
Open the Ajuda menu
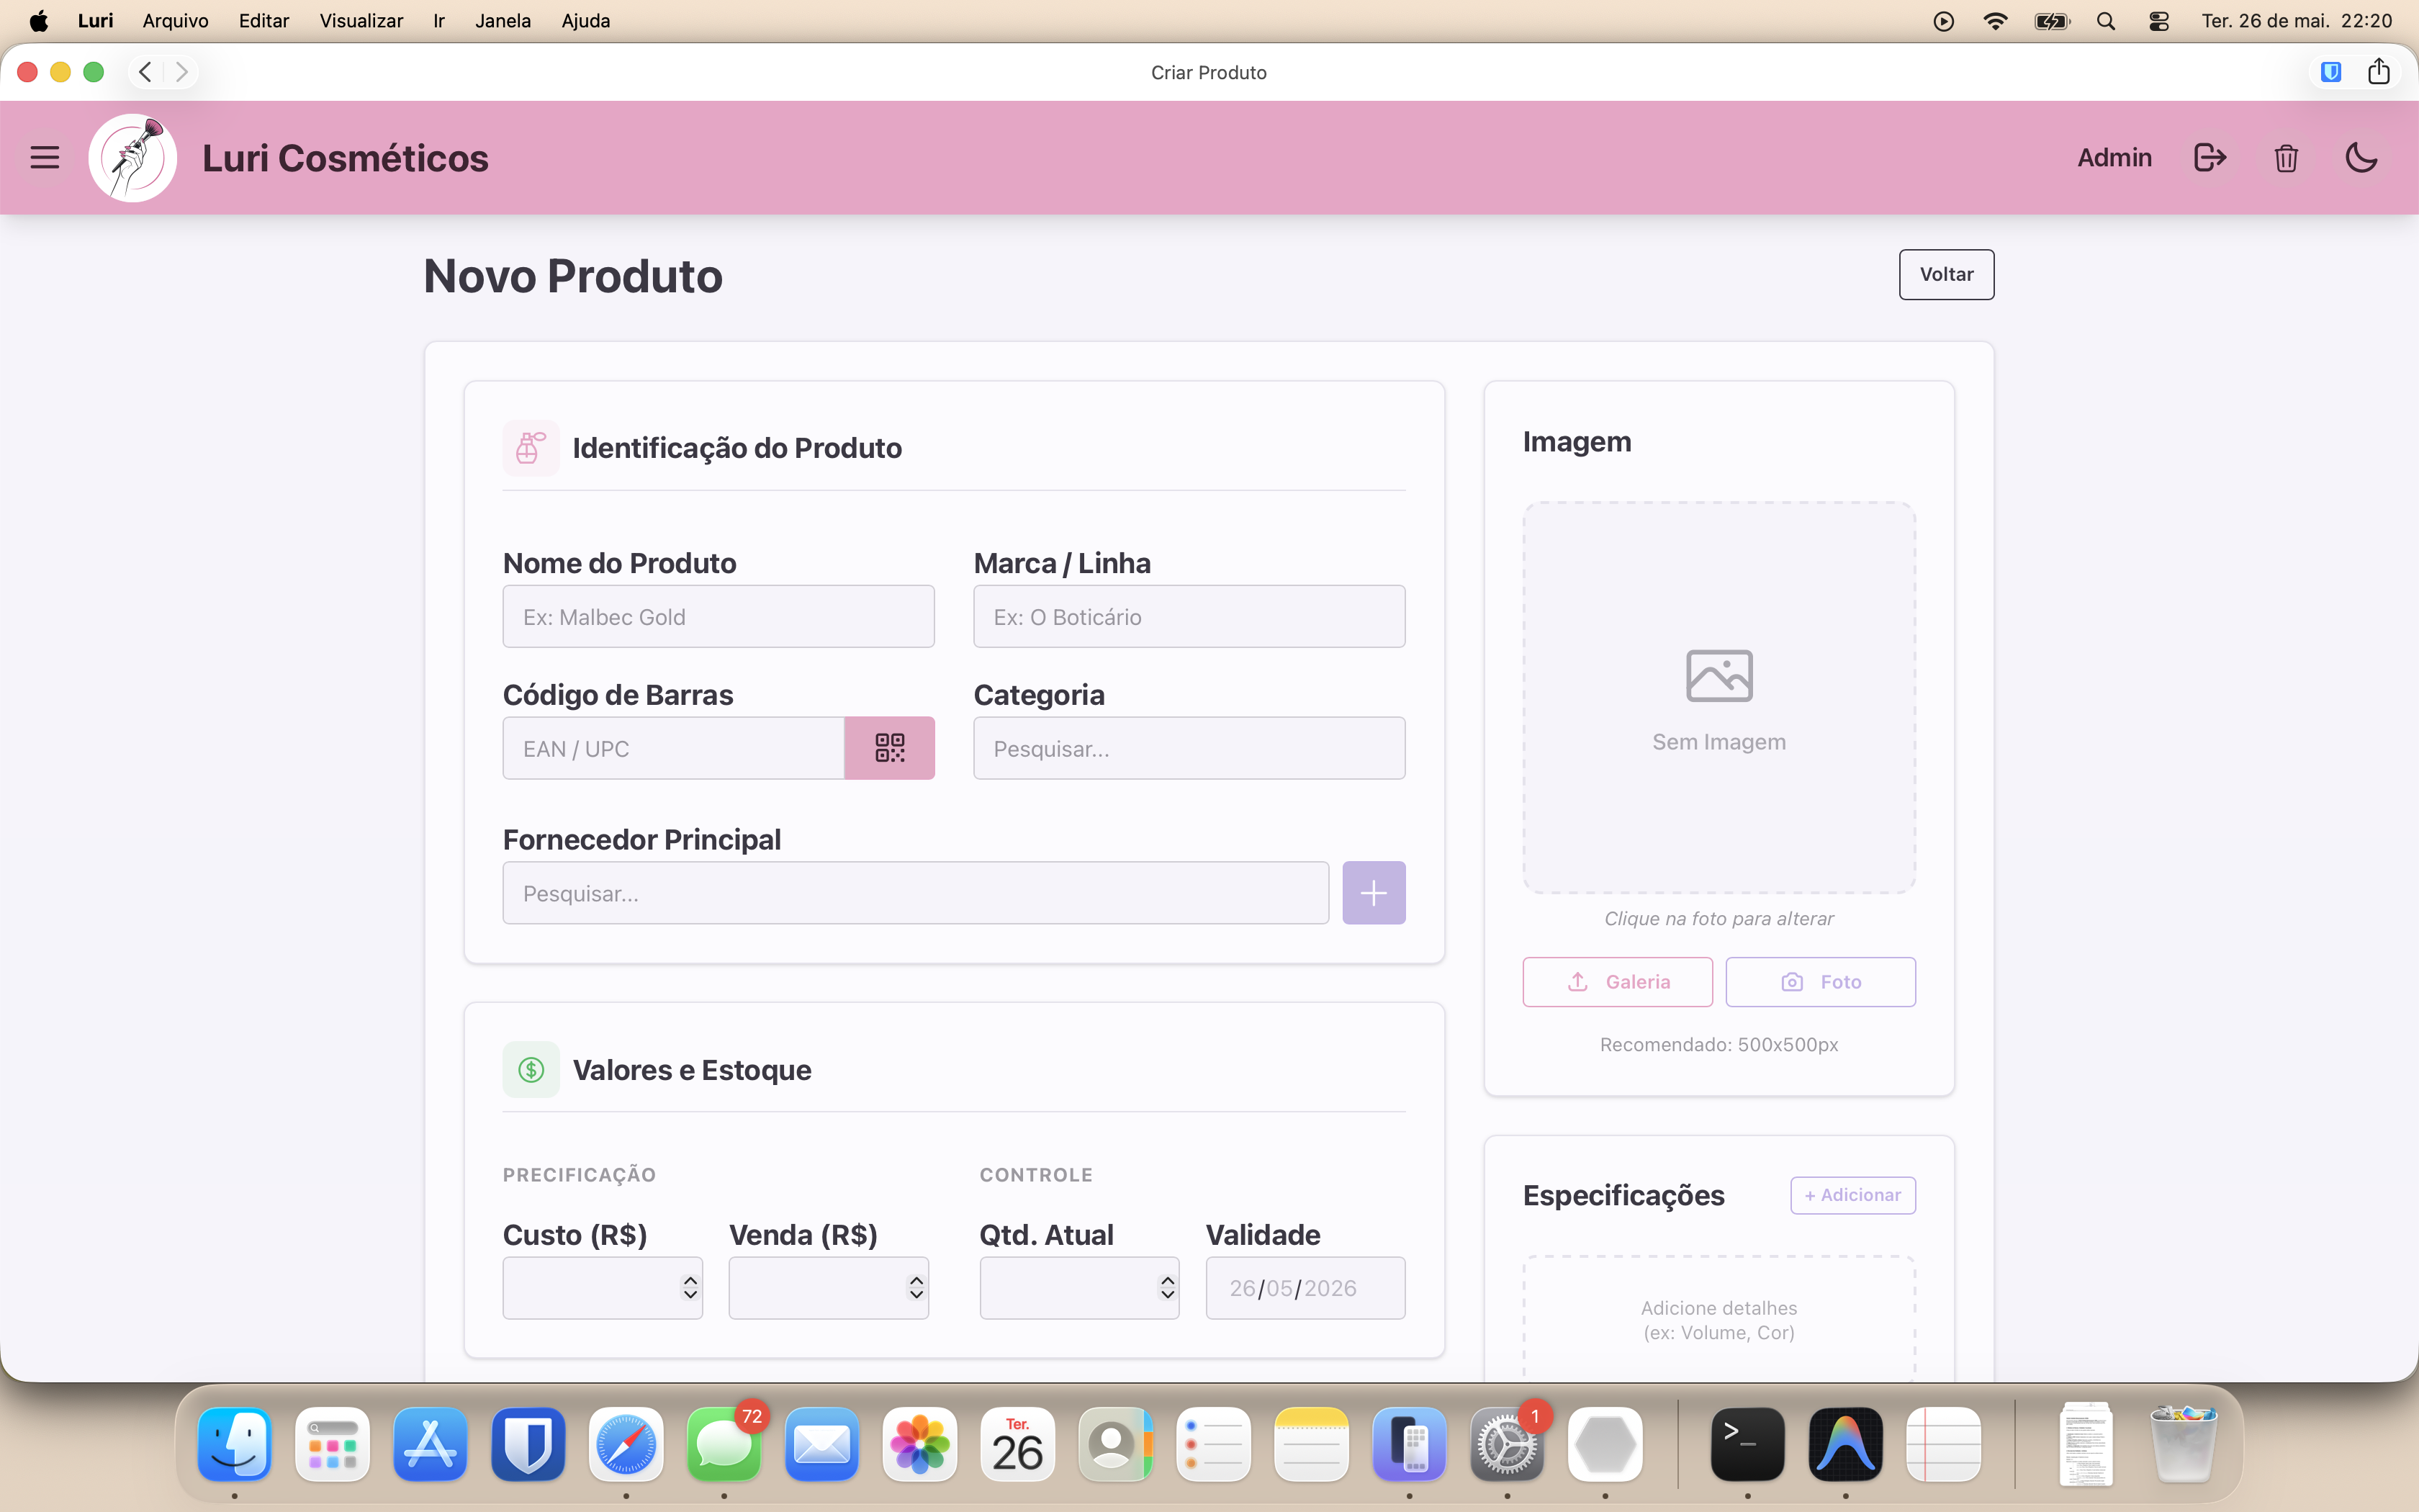coord(586,21)
